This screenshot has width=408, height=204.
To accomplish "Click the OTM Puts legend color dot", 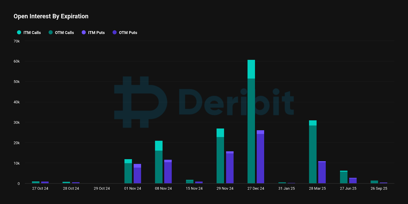I will click(114, 32).
